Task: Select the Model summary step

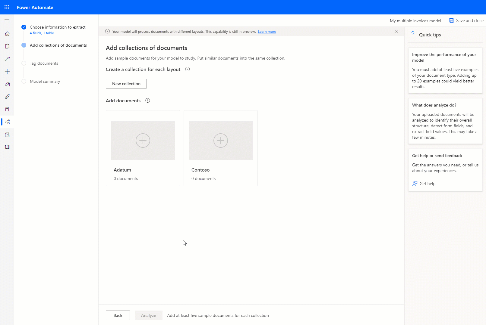Action: tap(45, 81)
